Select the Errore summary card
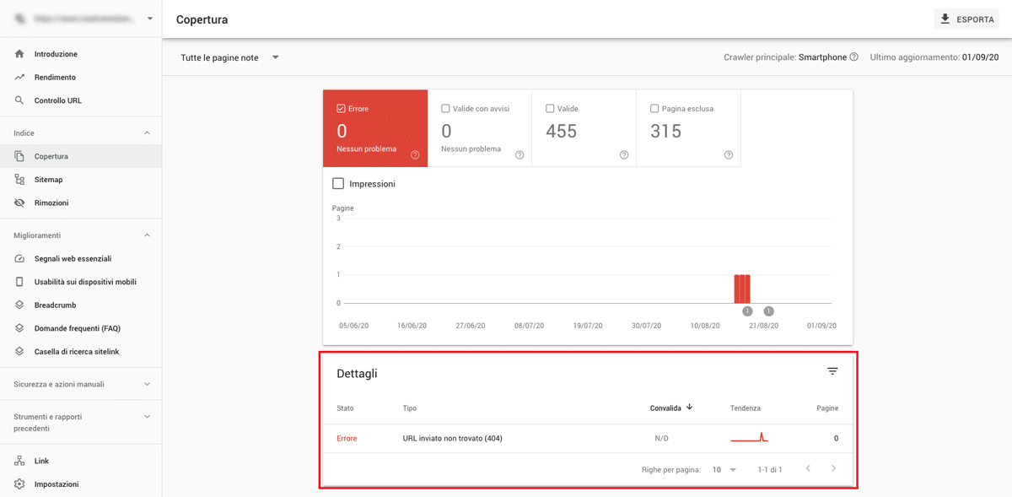The image size is (1012, 497). 375,128
